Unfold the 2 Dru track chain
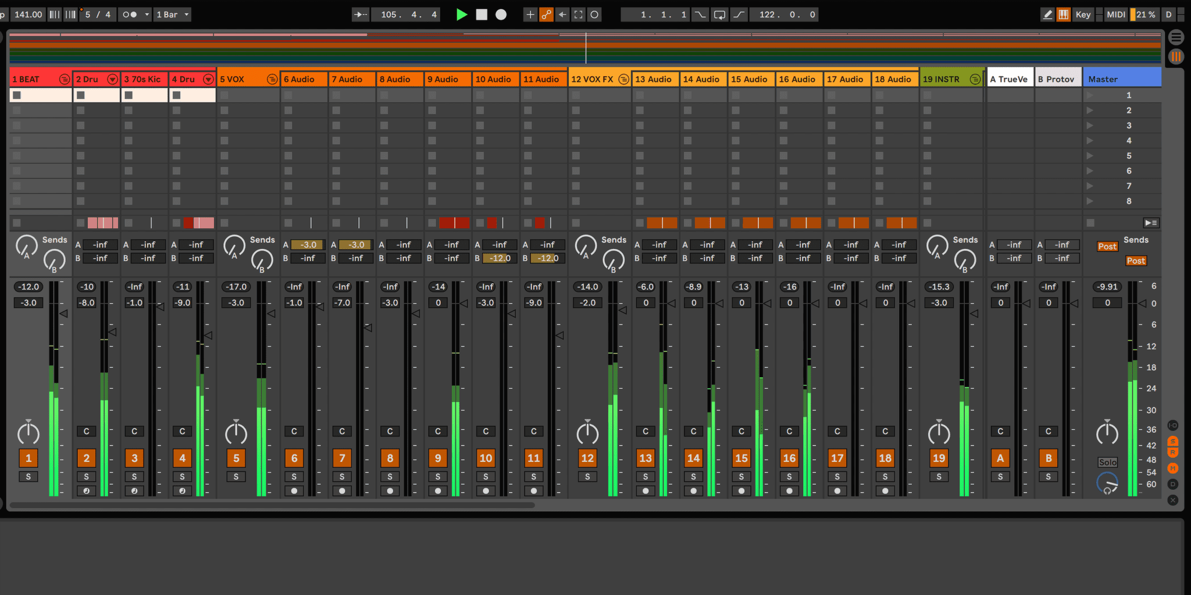The height and width of the screenshot is (595, 1191). point(112,79)
